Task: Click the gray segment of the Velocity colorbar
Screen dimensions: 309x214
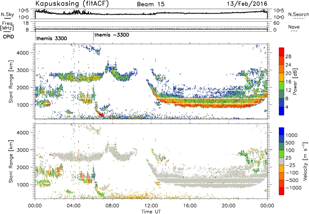Action: 282,161
